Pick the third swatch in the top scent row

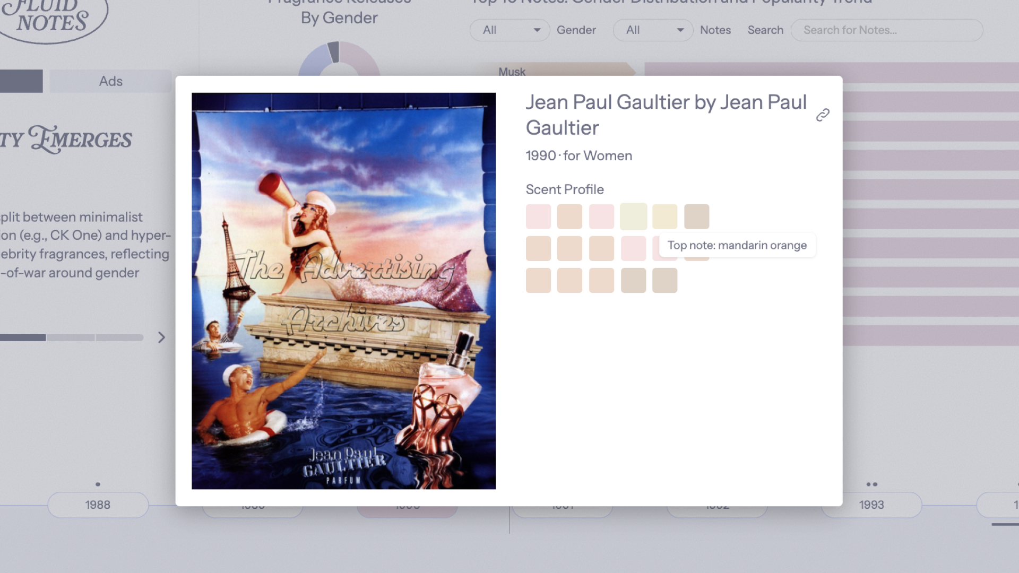click(x=601, y=216)
